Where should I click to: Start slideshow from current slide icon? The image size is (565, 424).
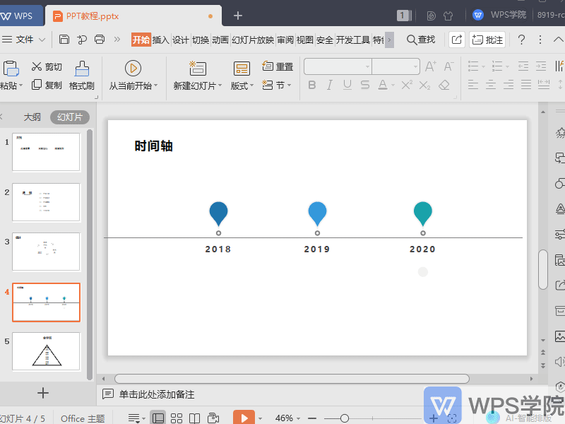(133, 68)
